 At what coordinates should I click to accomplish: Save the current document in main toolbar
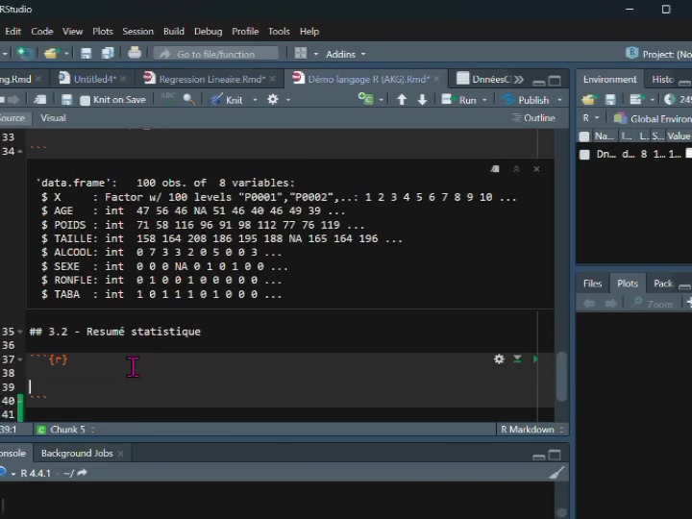point(86,54)
